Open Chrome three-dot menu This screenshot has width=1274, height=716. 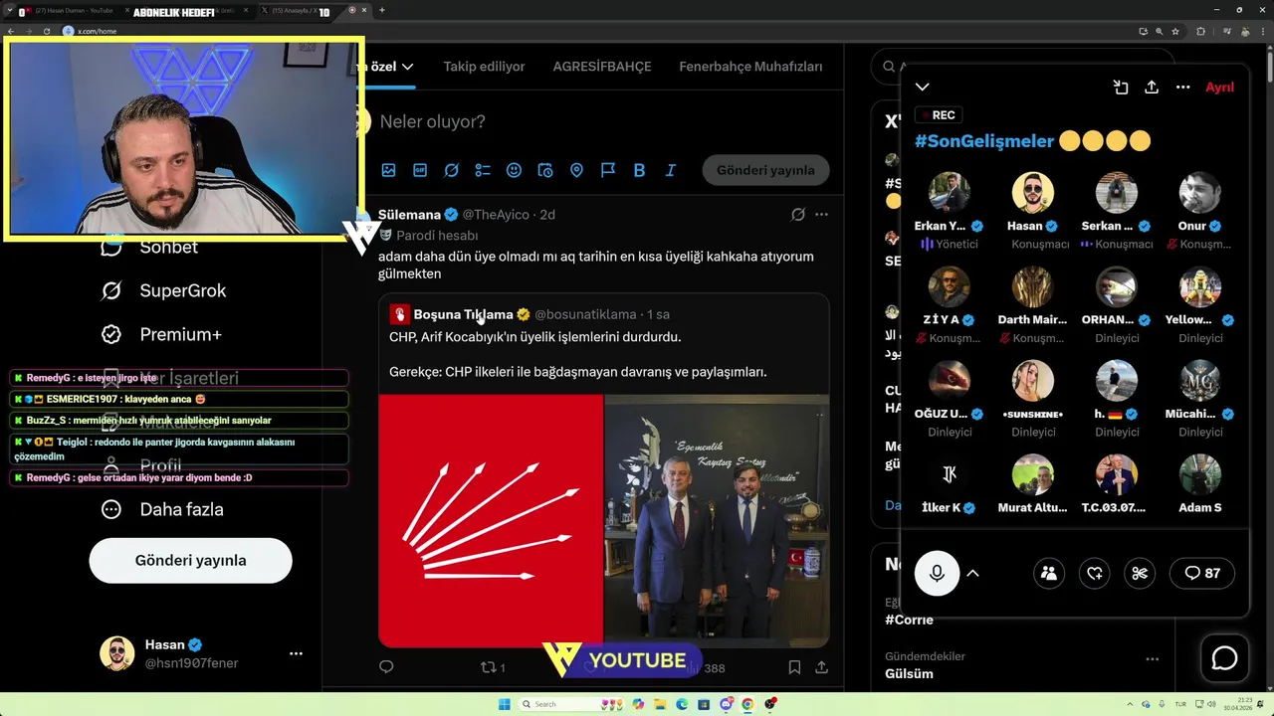coord(1262,31)
